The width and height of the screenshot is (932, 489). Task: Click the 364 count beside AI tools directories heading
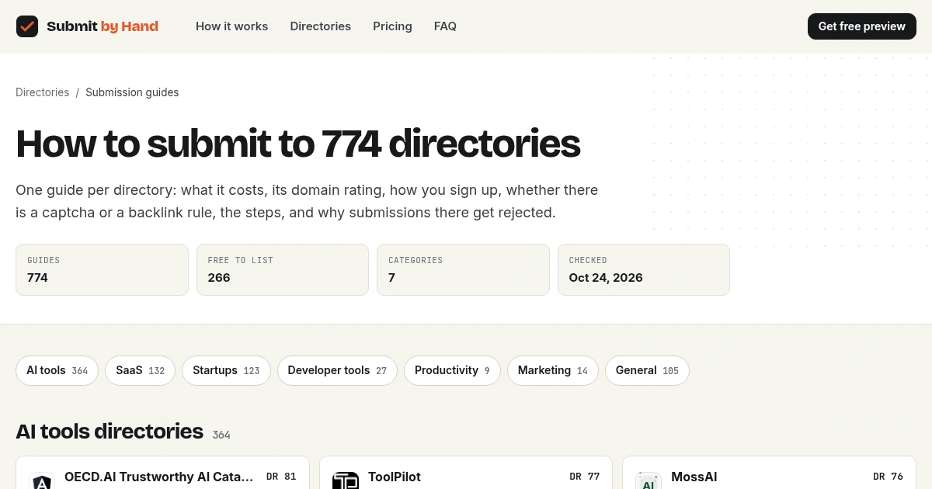[221, 435]
